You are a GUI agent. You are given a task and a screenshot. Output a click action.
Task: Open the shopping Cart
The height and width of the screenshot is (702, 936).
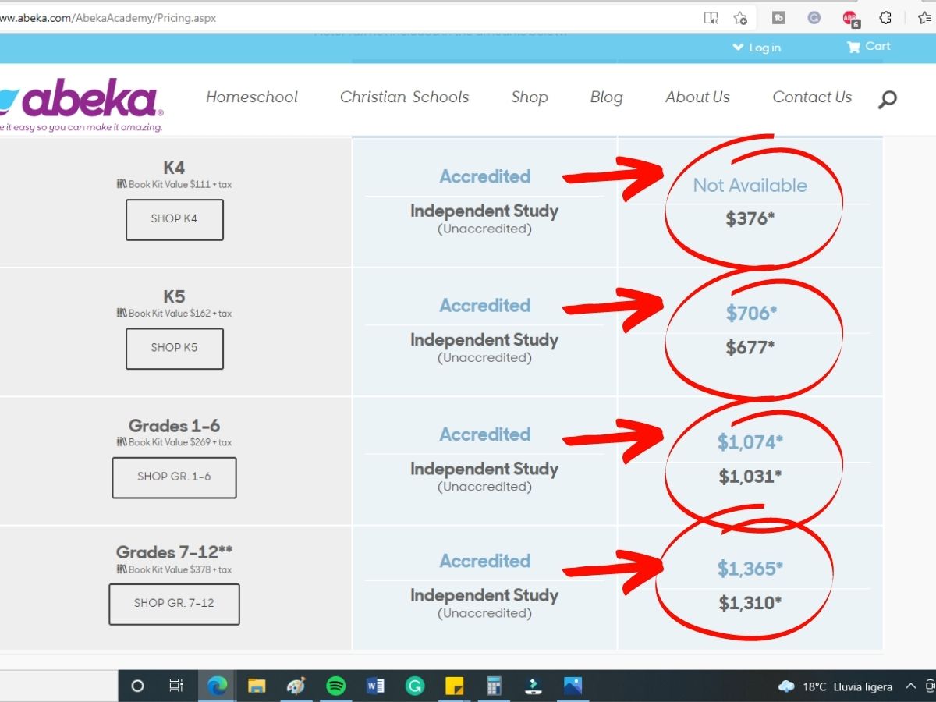pos(869,47)
